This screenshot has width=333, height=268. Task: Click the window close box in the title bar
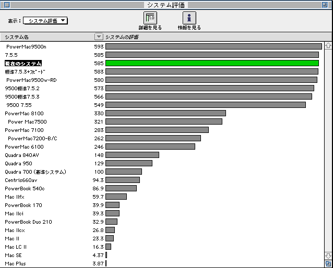tap(7, 5)
